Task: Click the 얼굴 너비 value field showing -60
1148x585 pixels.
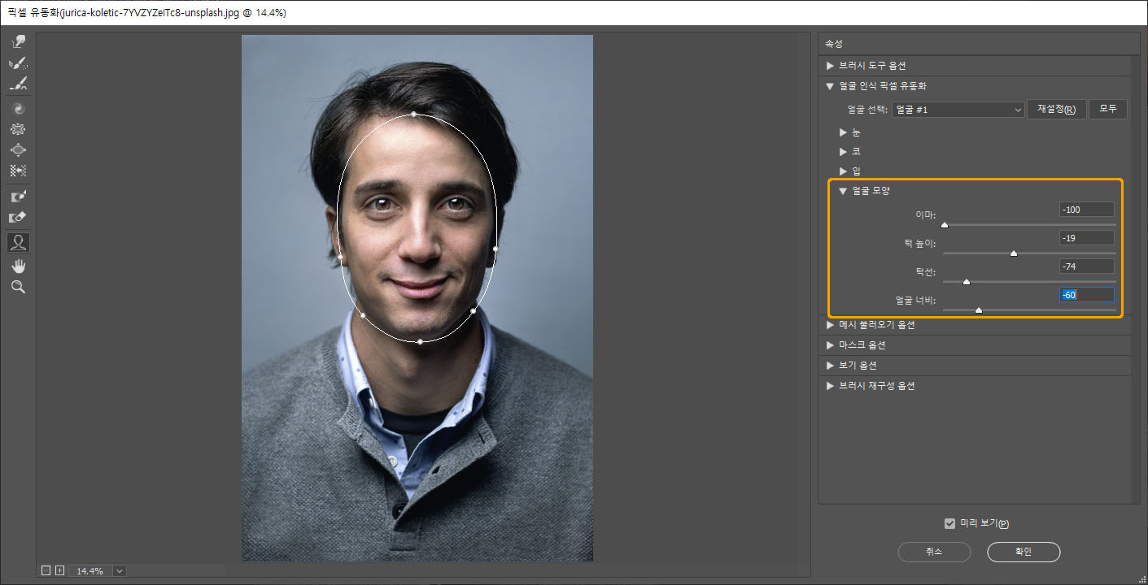Action: [x=1087, y=295]
